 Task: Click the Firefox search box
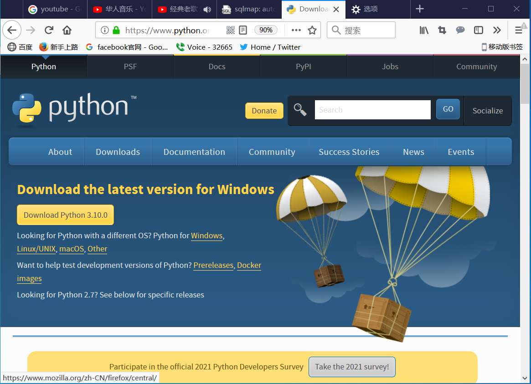[361, 30]
